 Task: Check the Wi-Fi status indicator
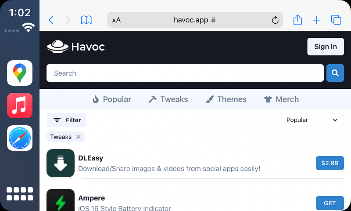tap(28, 27)
